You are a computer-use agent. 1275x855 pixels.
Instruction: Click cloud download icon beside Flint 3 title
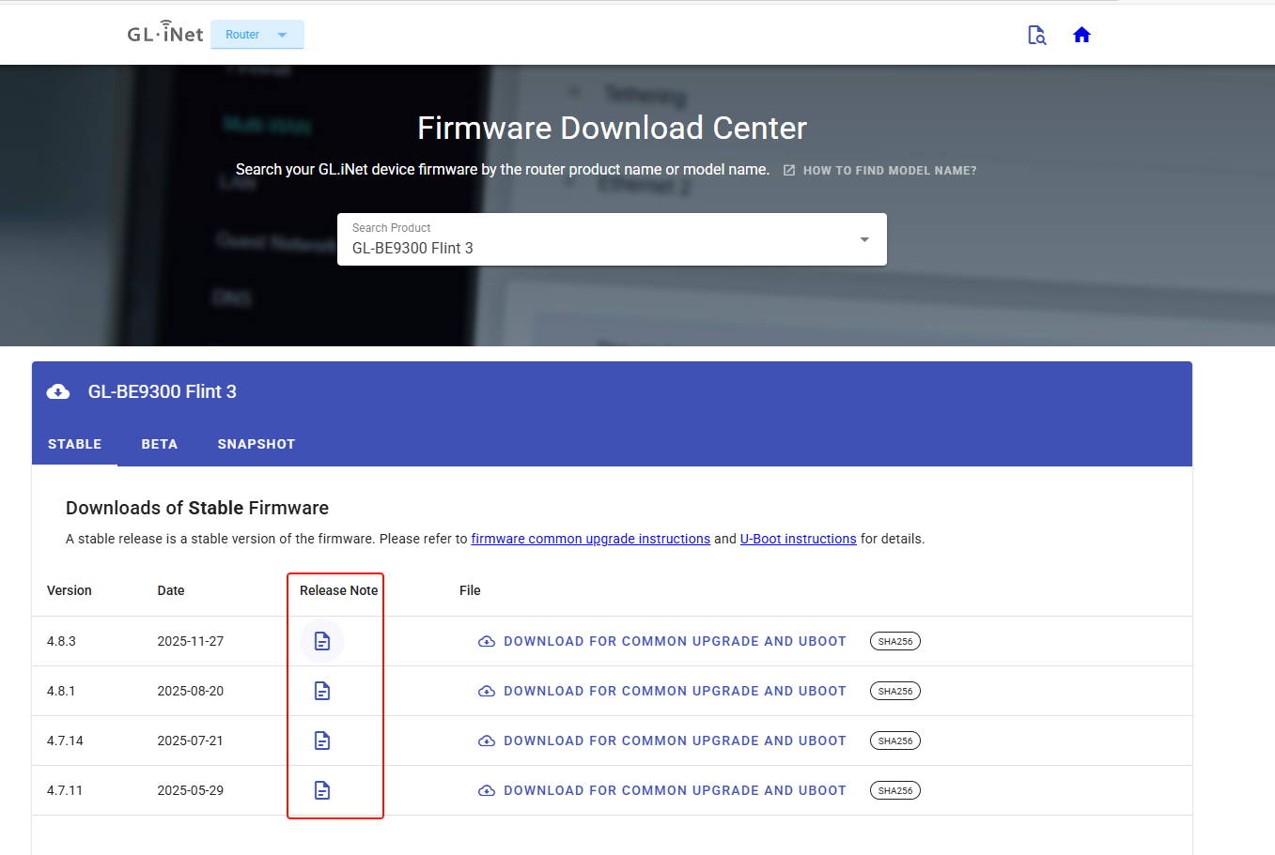58,392
